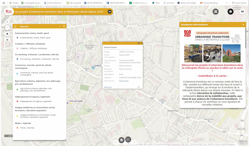Close the Quelques informations panel
249x146 pixels.
click(x=243, y=25)
